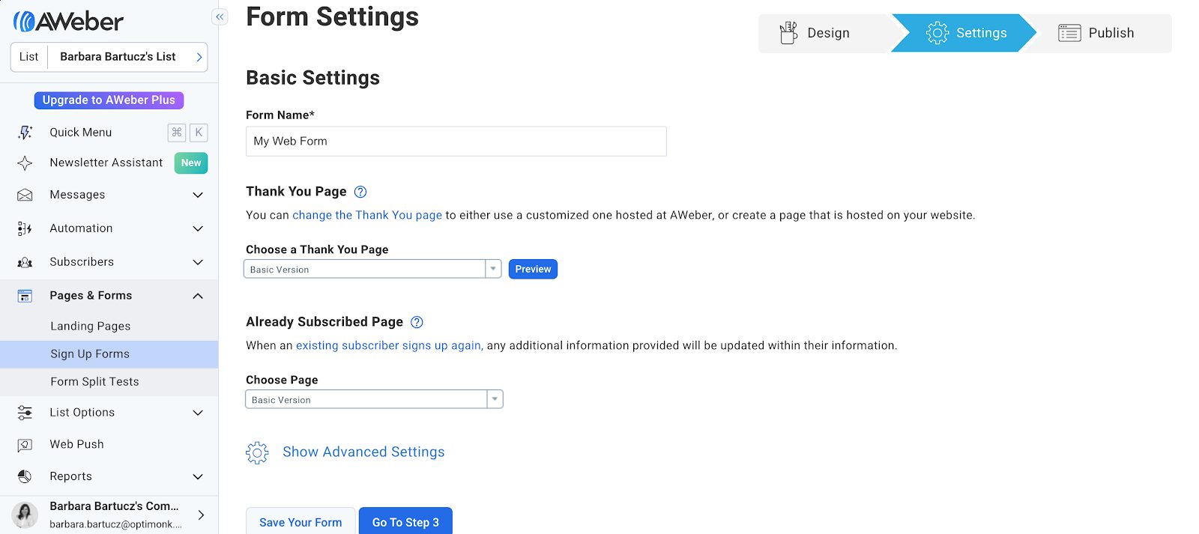1199x534 pixels.
Task: Expand the Automation sidebar section
Action: click(198, 229)
